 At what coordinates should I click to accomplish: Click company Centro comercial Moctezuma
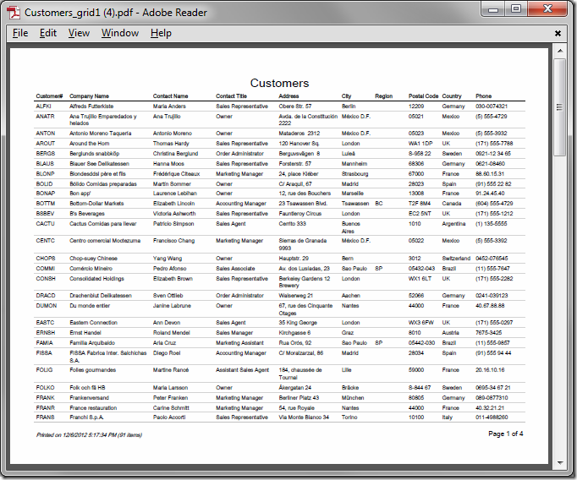click(x=105, y=241)
